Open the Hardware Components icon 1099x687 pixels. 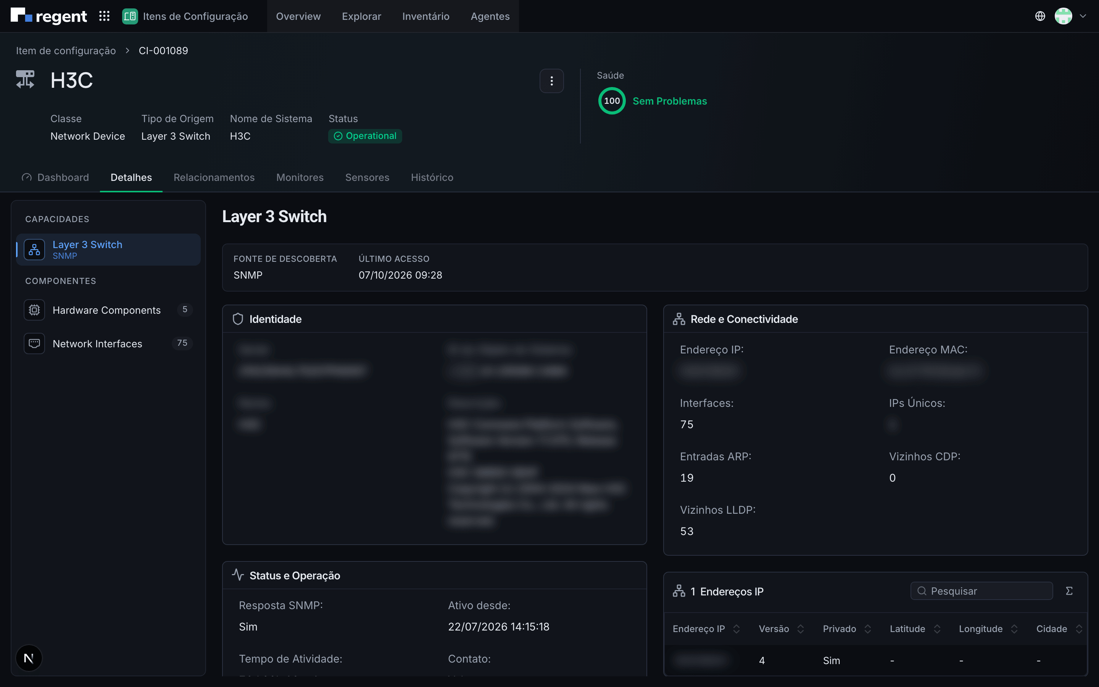[34, 310]
